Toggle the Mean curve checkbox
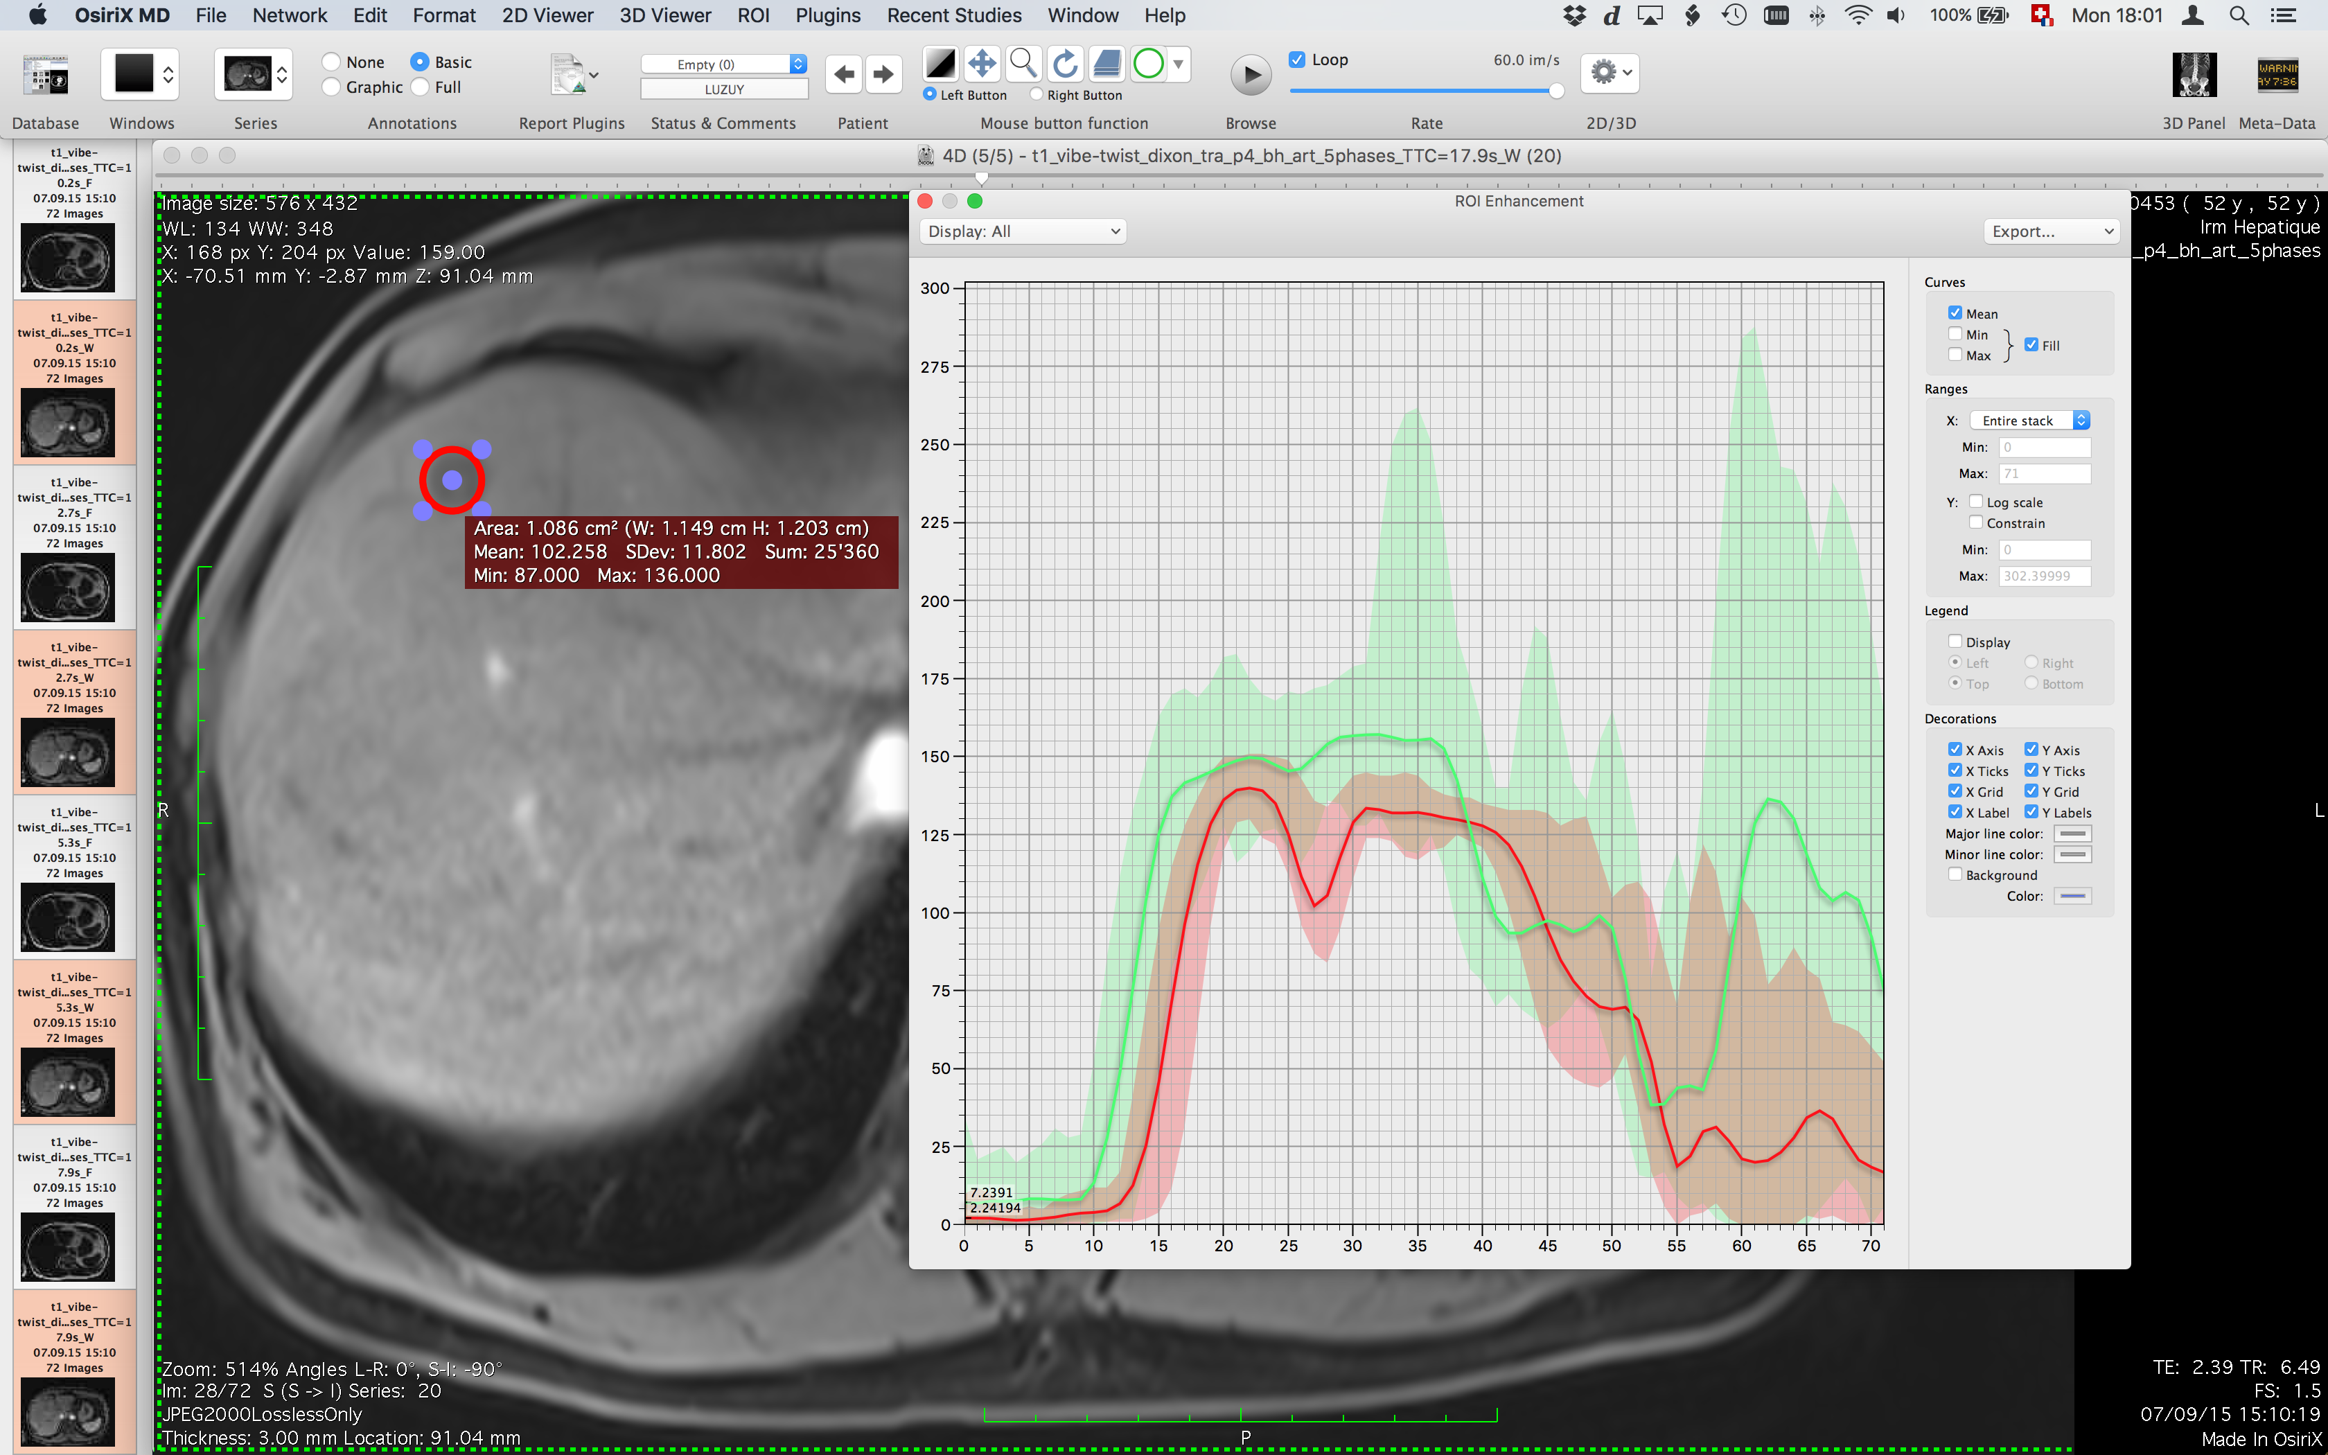Screen dimensions: 2328x1455 pyautogui.click(x=1955, y=312)
